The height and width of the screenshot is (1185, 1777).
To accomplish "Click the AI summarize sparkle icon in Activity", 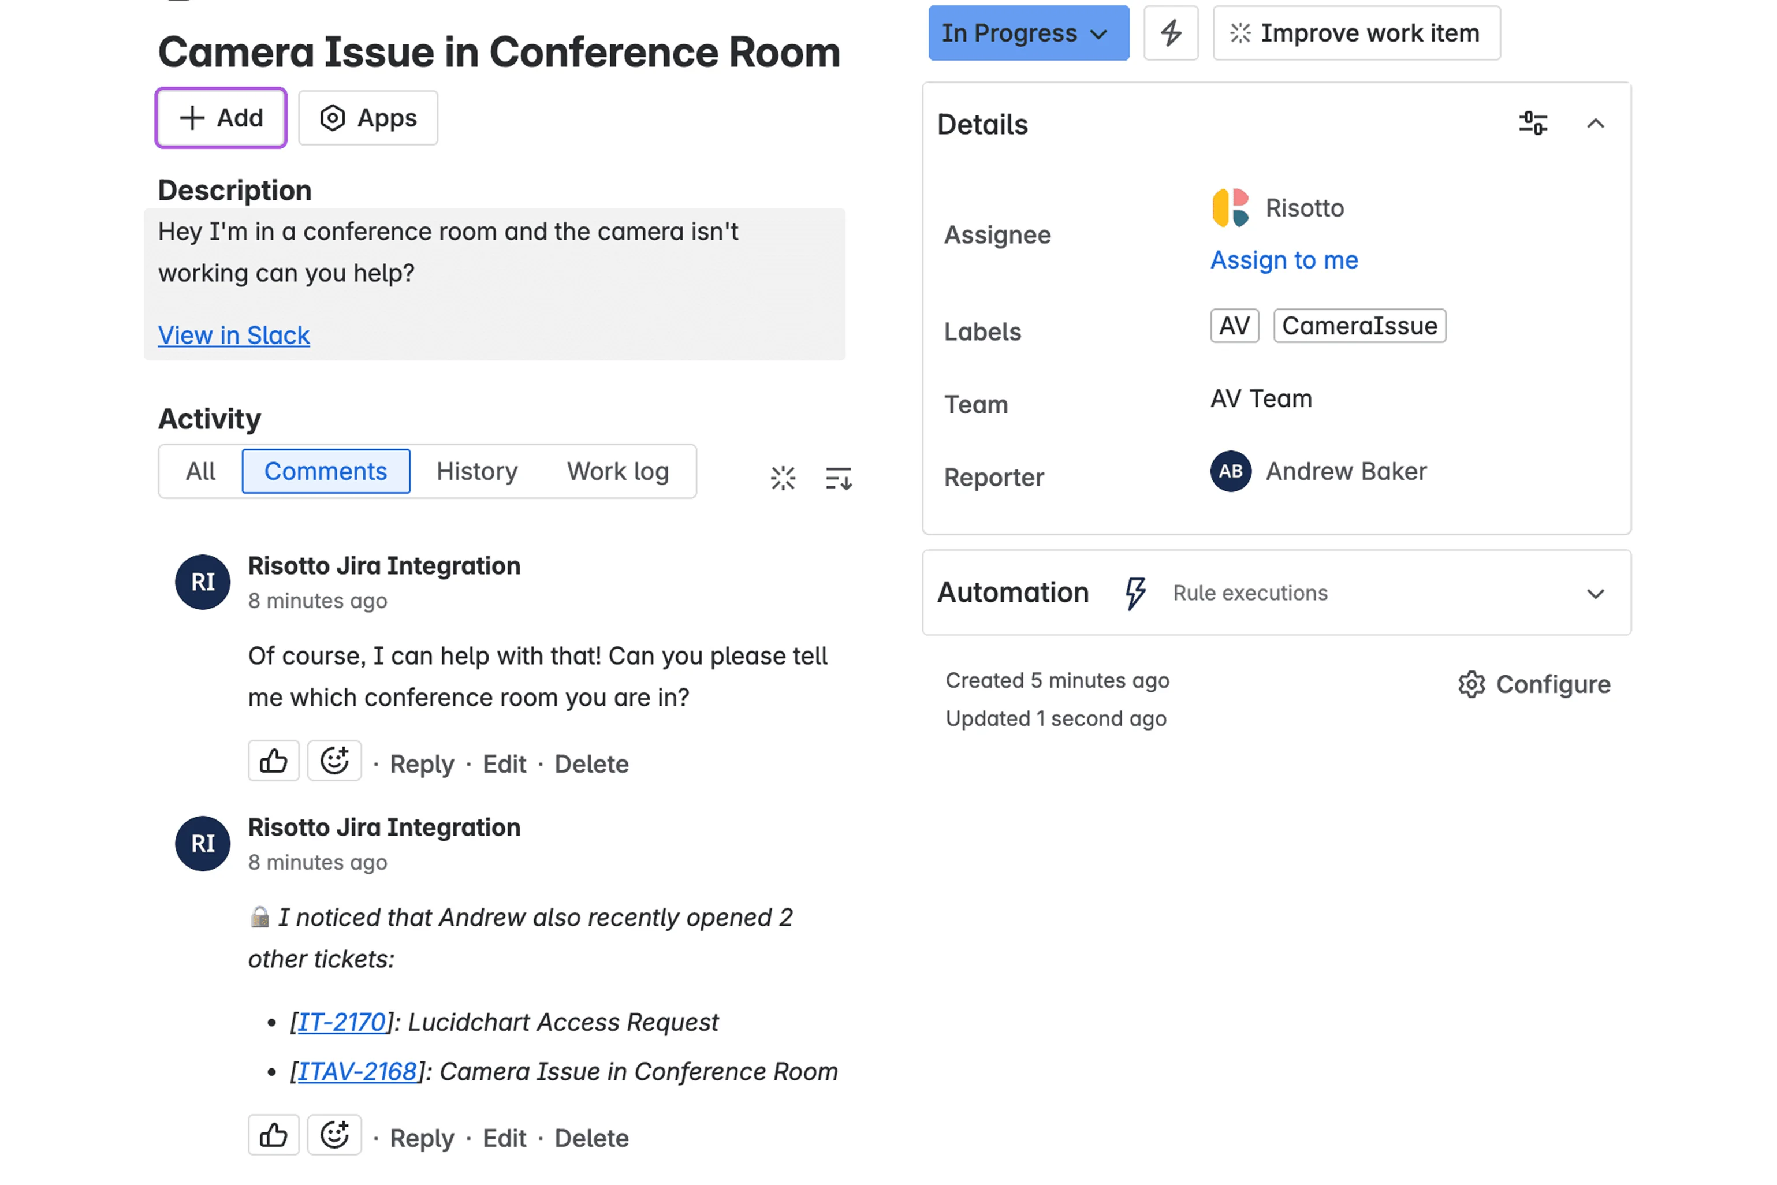I will [x=783, y=478].
